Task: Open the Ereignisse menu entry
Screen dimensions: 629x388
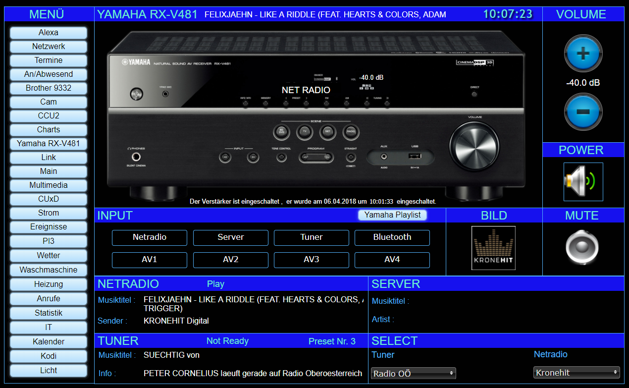Action: (x=49, y=227)
